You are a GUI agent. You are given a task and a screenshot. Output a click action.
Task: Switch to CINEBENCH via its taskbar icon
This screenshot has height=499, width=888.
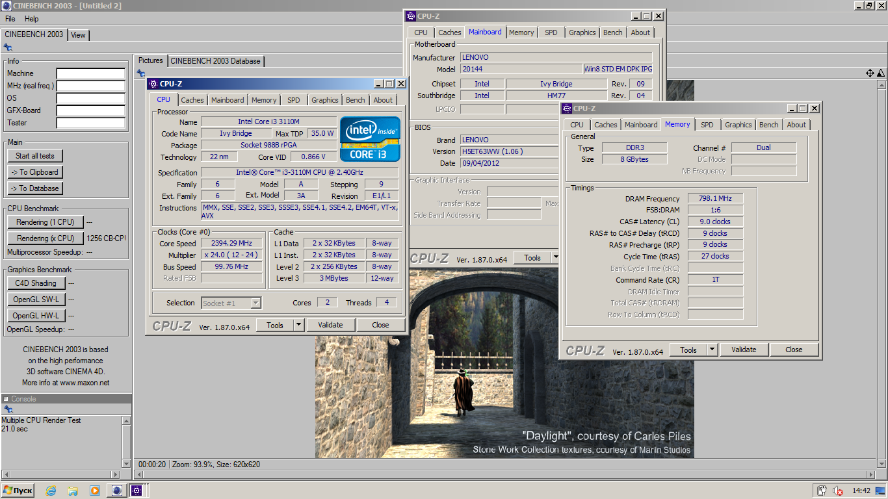117,491
